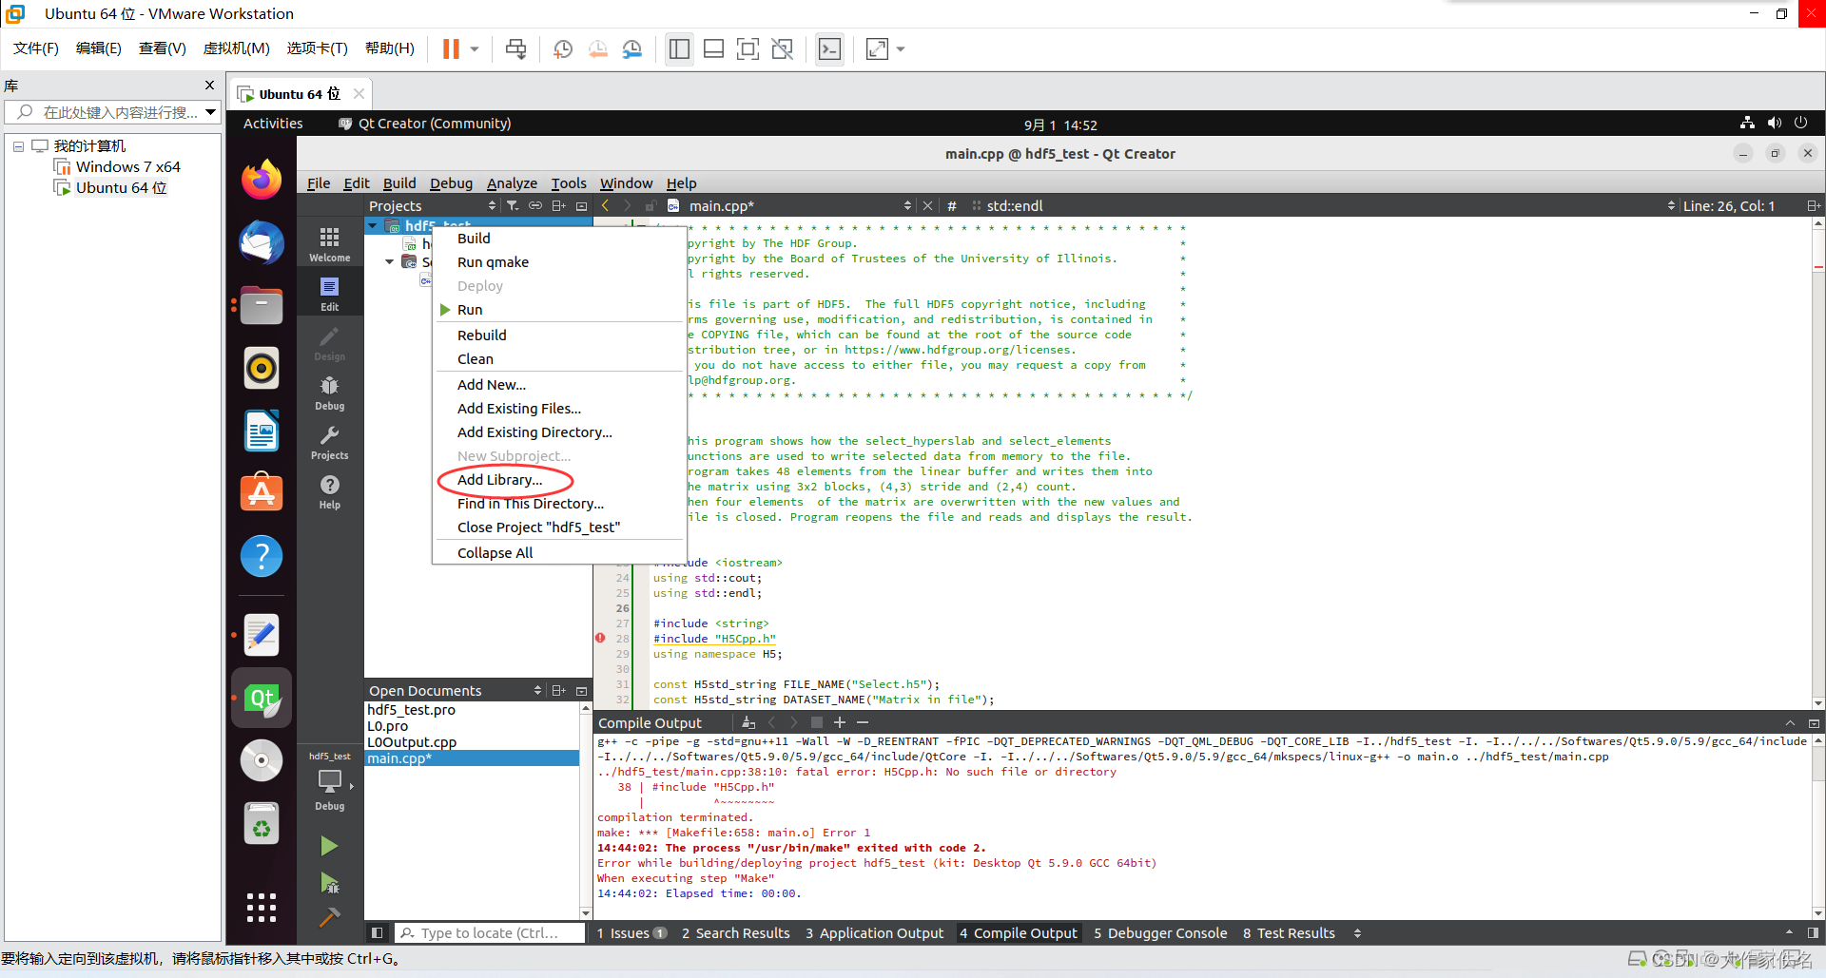1826x978 pixels.
Task: Show applications grid in Ubuntu dock
Action: [262, 908]
